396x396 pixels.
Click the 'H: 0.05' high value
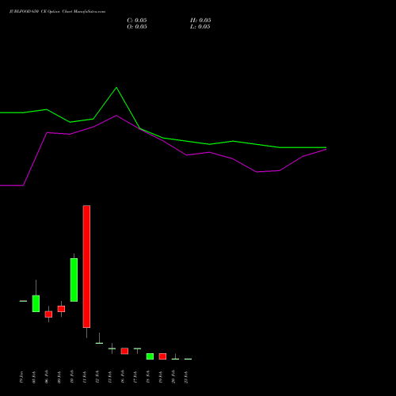pyautogui.click(x=200, y=21)
